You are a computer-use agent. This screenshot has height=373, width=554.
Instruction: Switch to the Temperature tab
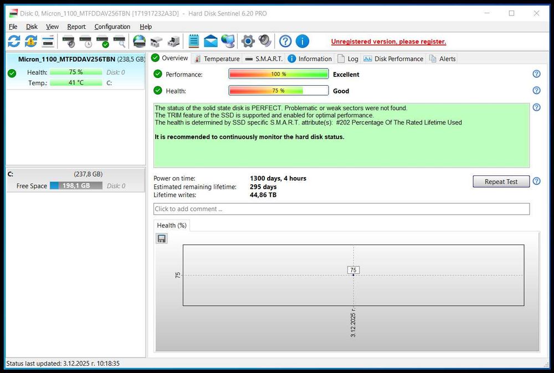[x=217, y=59]
